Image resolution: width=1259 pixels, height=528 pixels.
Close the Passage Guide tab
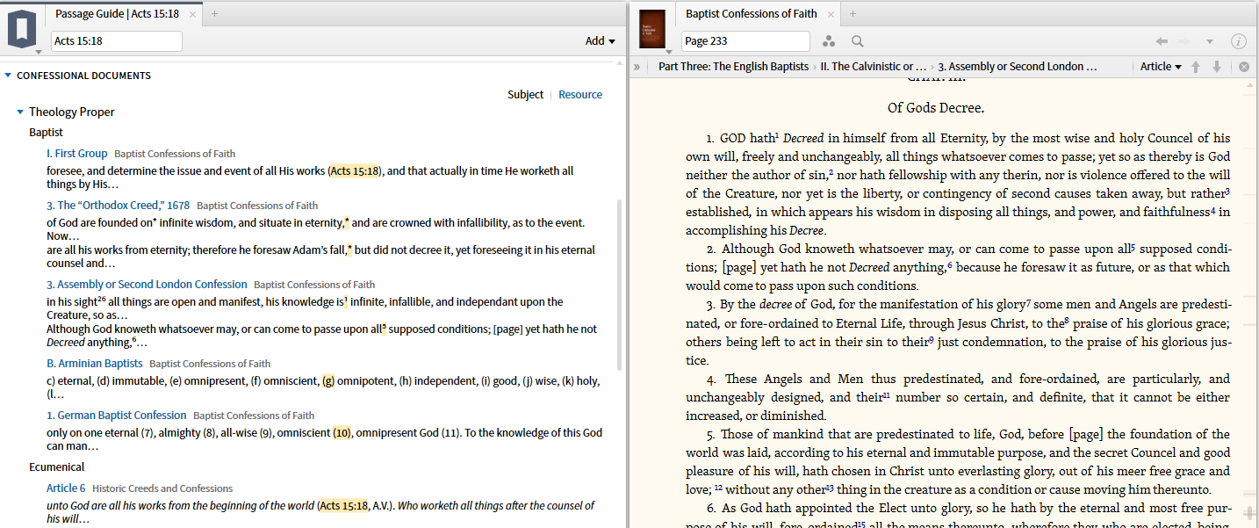[192, 13]
